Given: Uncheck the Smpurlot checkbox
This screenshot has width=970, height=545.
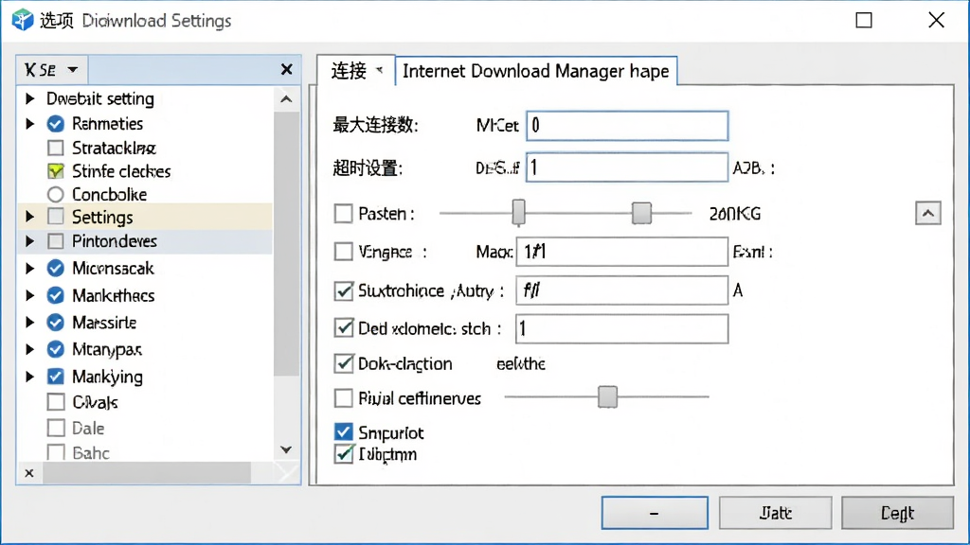Looking at the screenshot, I should point(343,431).
